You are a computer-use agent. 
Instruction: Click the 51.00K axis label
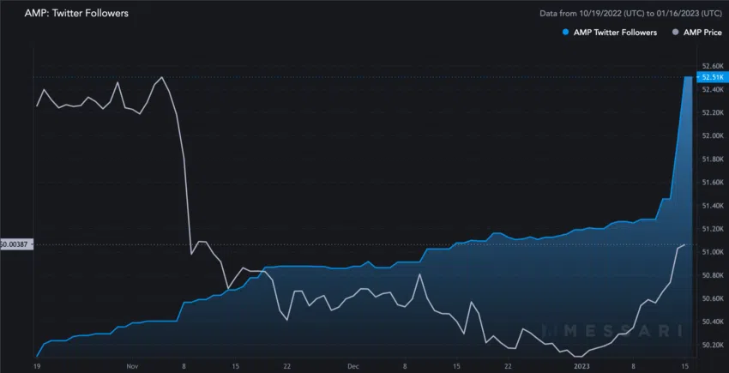coord(713,252)
